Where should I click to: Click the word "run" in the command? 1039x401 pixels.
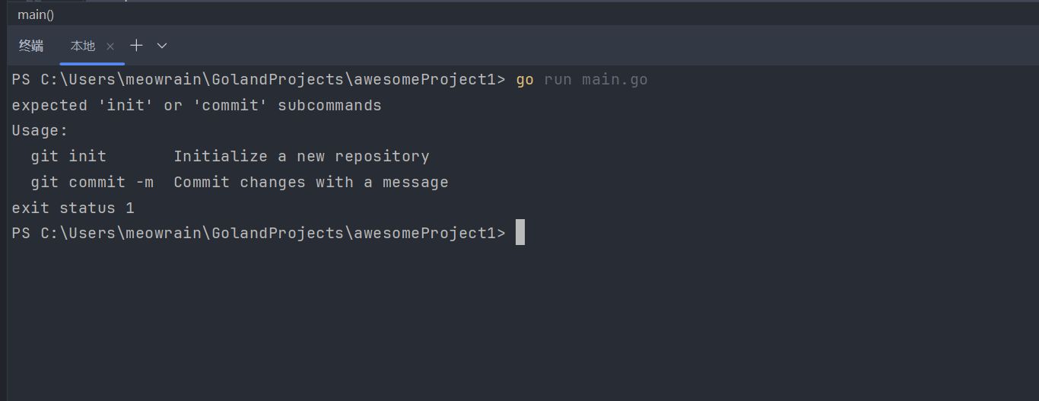558,80
